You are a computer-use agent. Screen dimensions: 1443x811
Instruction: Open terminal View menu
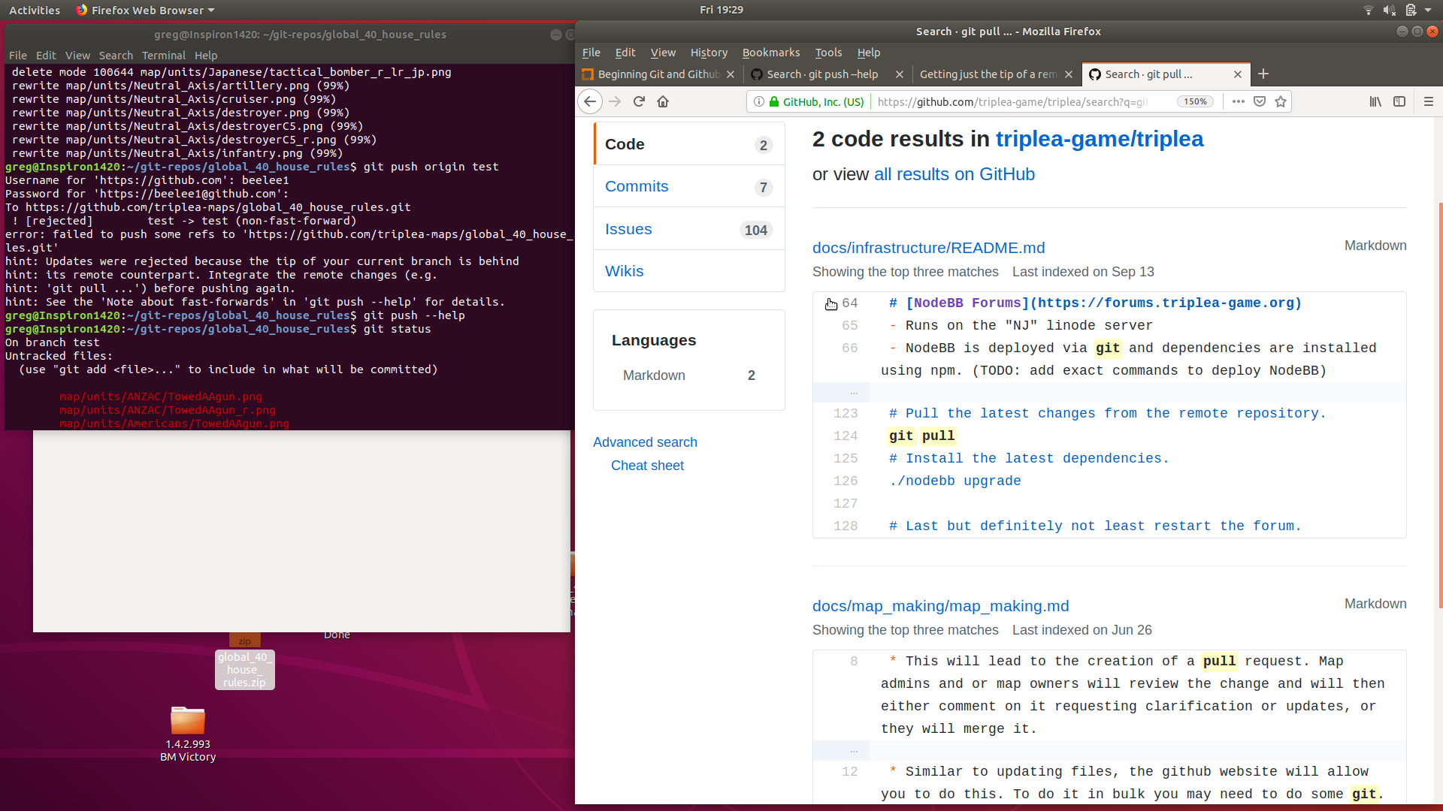click(77, 56)
